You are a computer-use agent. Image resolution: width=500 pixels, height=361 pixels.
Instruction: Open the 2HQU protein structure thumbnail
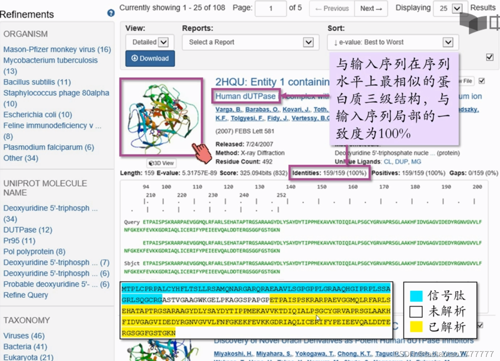[x=162, y=117]
